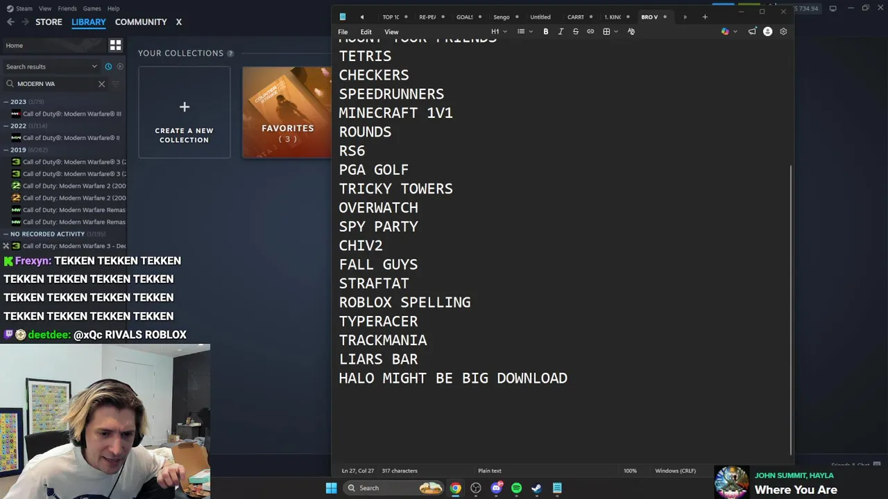The height and width of the screenshot is (499, 888).
Task: Open OBS Studio from taskbar
Action: click(x=476, y=488)
